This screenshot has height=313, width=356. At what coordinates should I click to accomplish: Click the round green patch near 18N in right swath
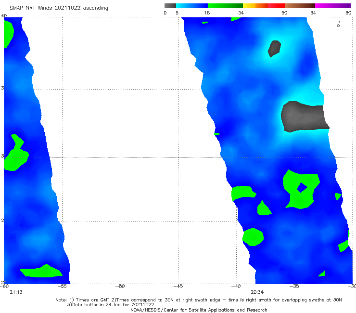pos(253,237)
